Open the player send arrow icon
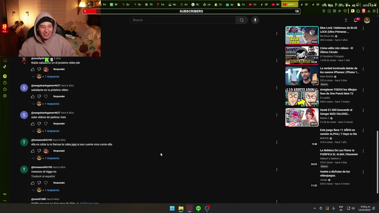The height and width of the screenshot is (213, 379). pyautogui.click(x=340, y=11)
